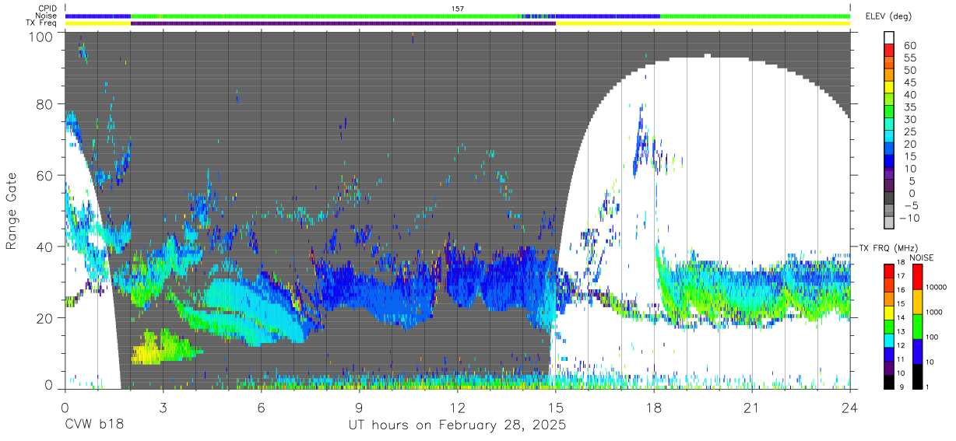Click the 45 value on ELEV colorbar
Viewport: 956px width, 441px height.
pyautogui.click(x=909, y=82)
